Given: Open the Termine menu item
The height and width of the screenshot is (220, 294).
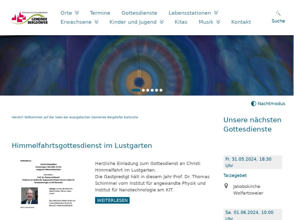Looking at the screenshot, I should click(100, 13).
